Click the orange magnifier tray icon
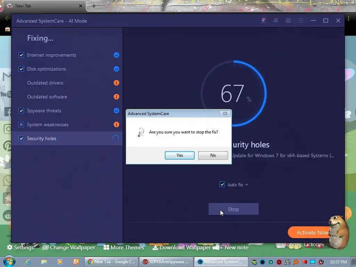The image size is (356, 267). [296, 262]
